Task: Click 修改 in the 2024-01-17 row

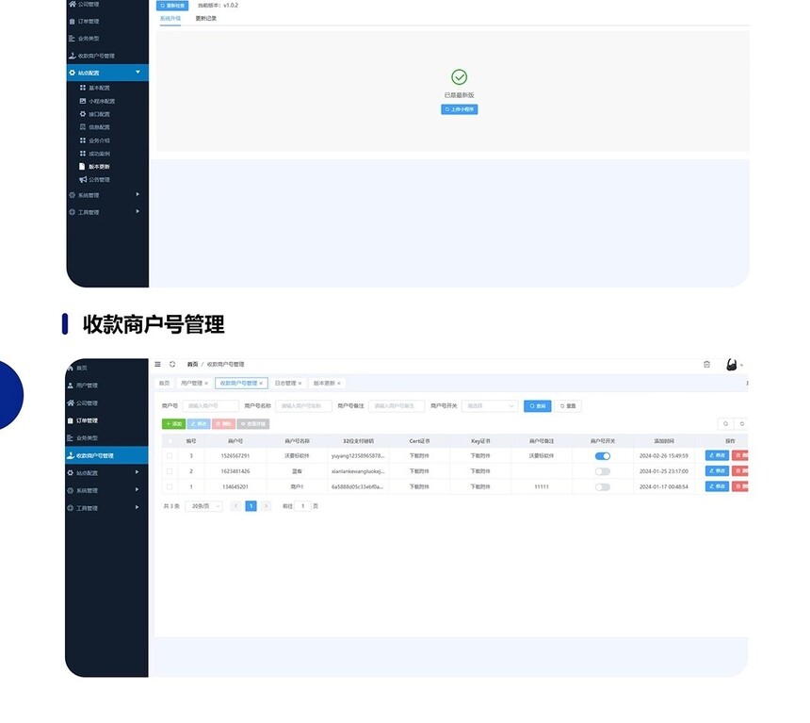Action: coord(717,486)
